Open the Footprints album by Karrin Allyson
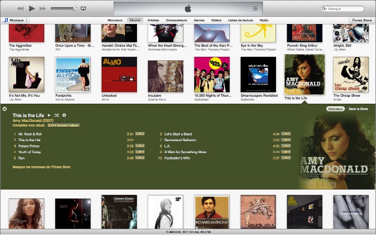Image resolution: width=376 pixels, height=235 pixels. [73, 75]
